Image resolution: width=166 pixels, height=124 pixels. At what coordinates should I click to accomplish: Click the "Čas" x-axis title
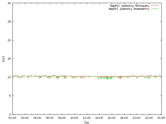click(87, 122)
